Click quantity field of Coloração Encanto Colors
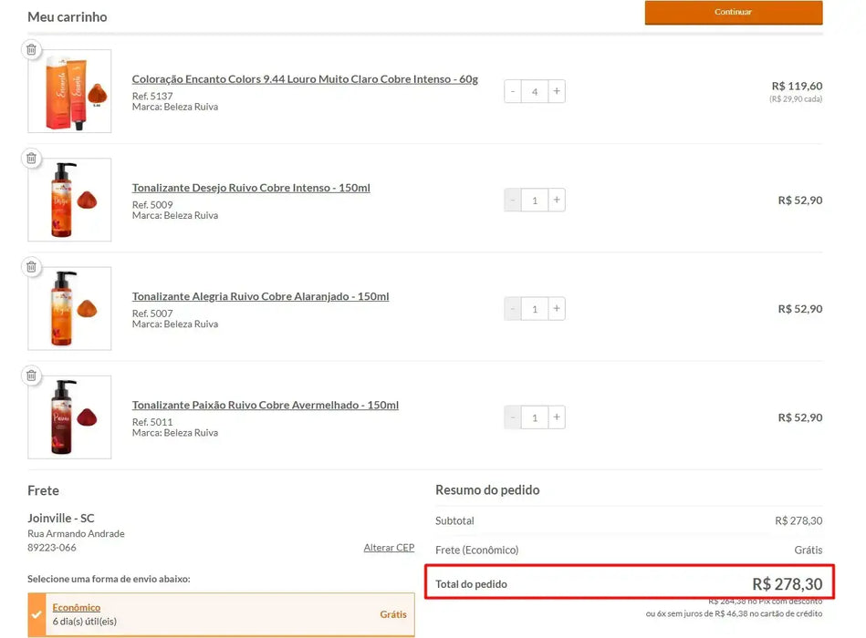Image resolution: width=866 pixels, height=638 pixels. (535, 91)
